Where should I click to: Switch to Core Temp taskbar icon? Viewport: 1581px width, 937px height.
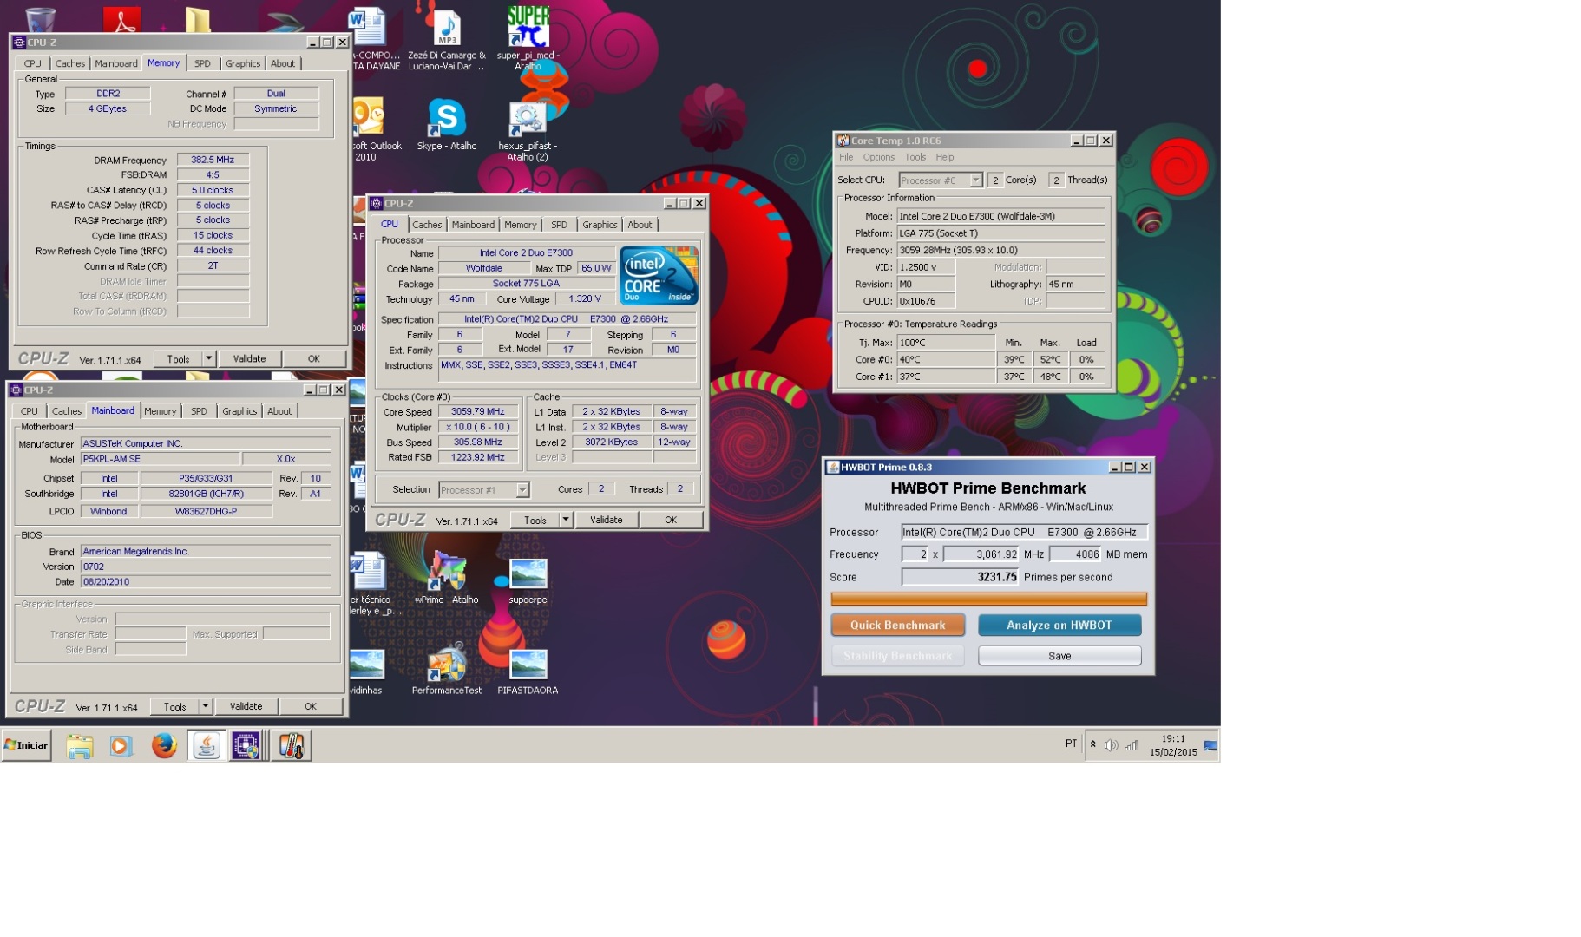pyautogui.click(x=291, y=746)
